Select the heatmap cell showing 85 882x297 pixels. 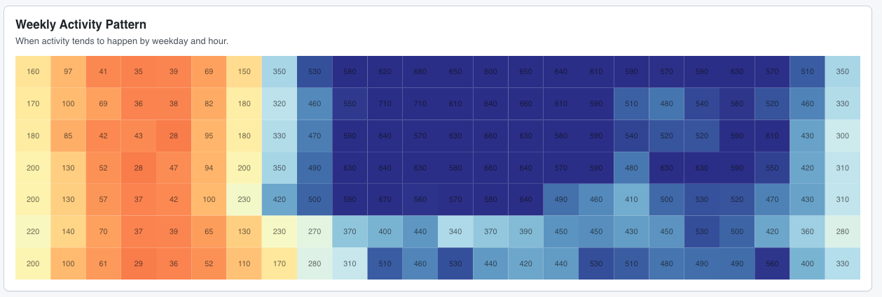click(x=68, y=136)
